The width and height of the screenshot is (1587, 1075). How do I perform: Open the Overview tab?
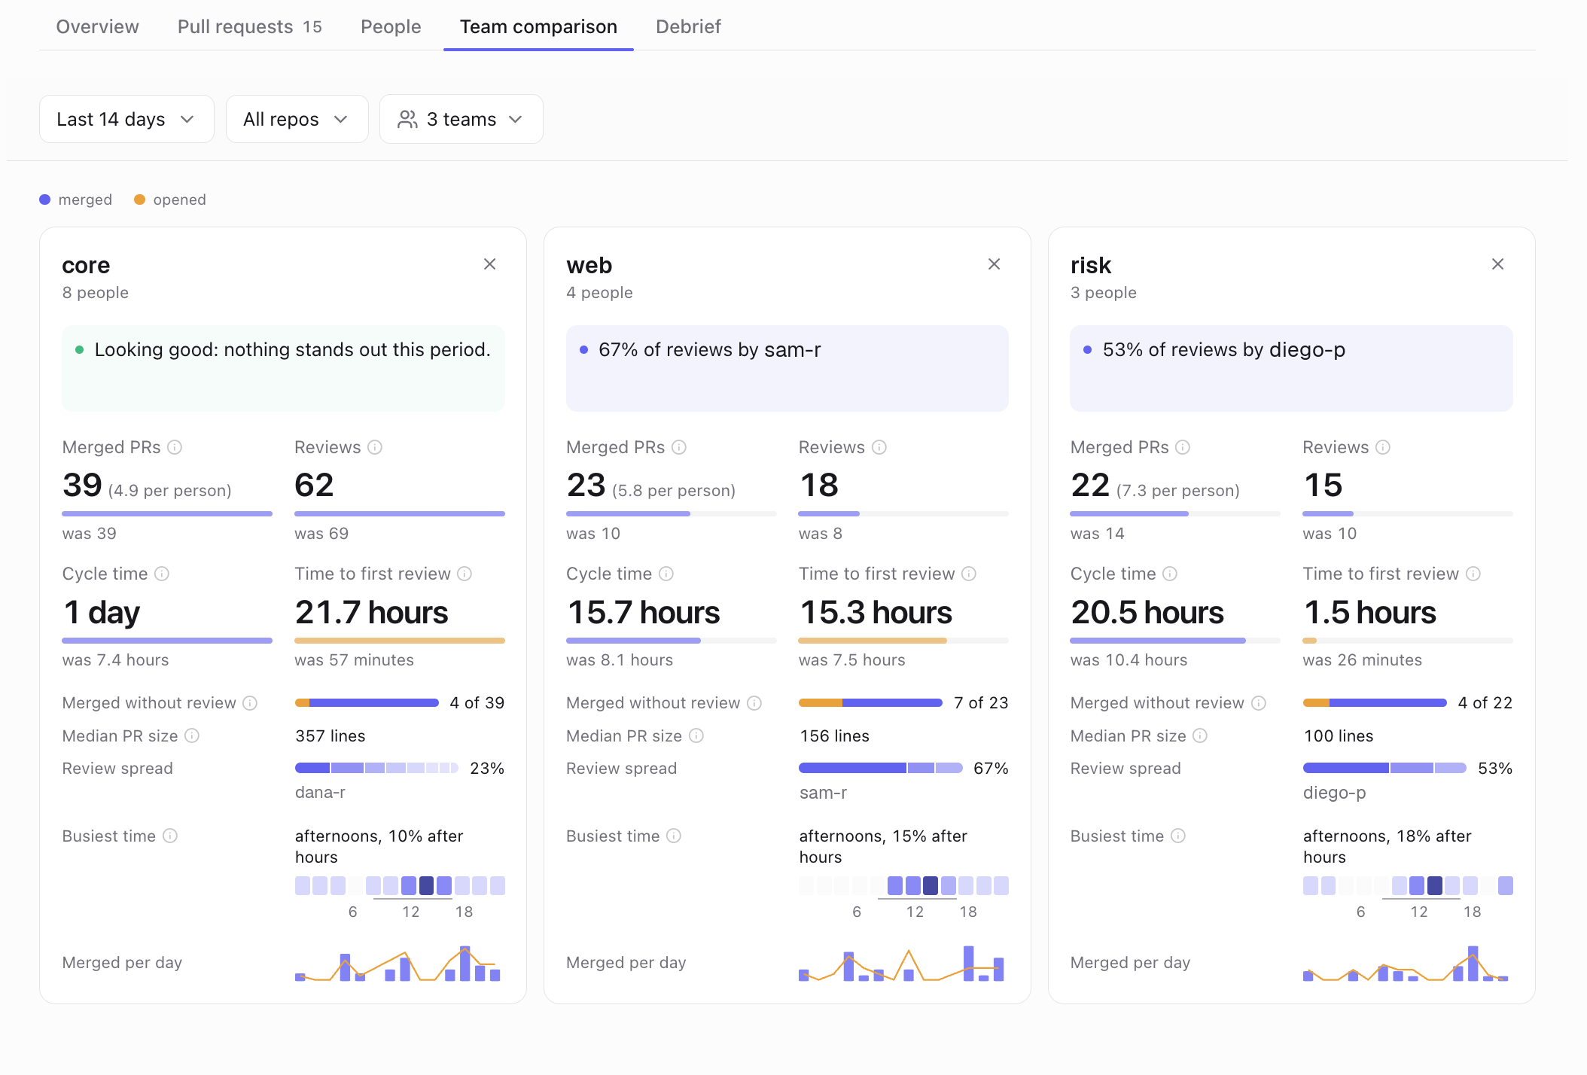[x=97, y=26]
